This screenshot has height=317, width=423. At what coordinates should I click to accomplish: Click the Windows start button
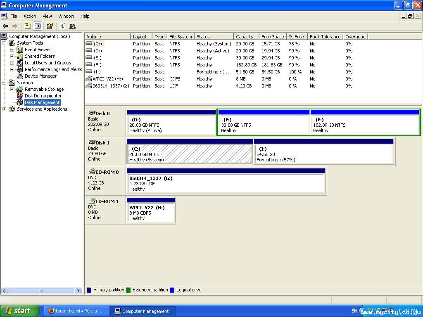(19, 311)
